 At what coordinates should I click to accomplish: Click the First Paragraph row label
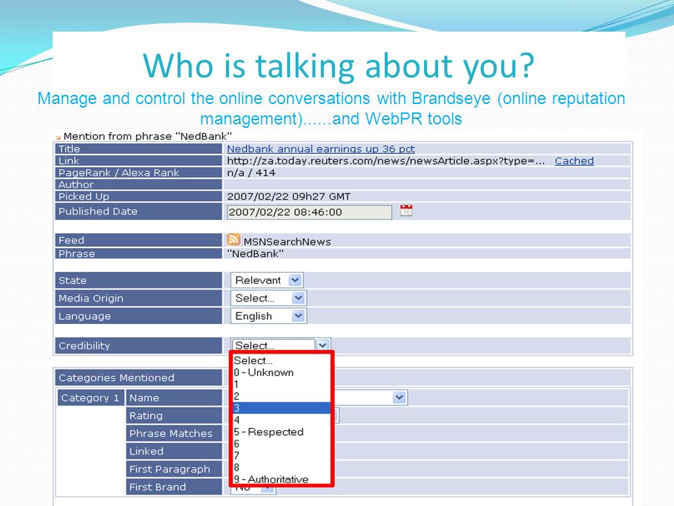point(173,469)
